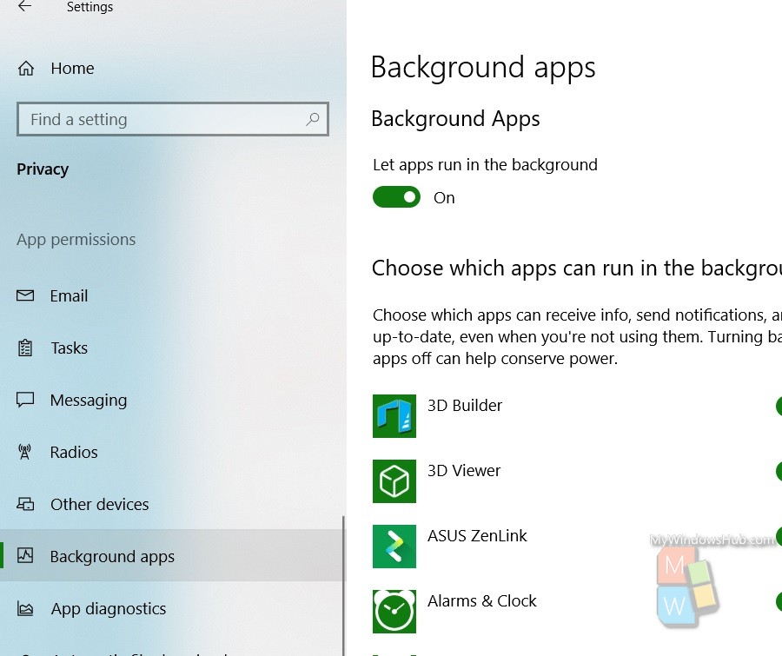Open Other devices permissions page
Screen dimensions: 782x656
(99, 504)
